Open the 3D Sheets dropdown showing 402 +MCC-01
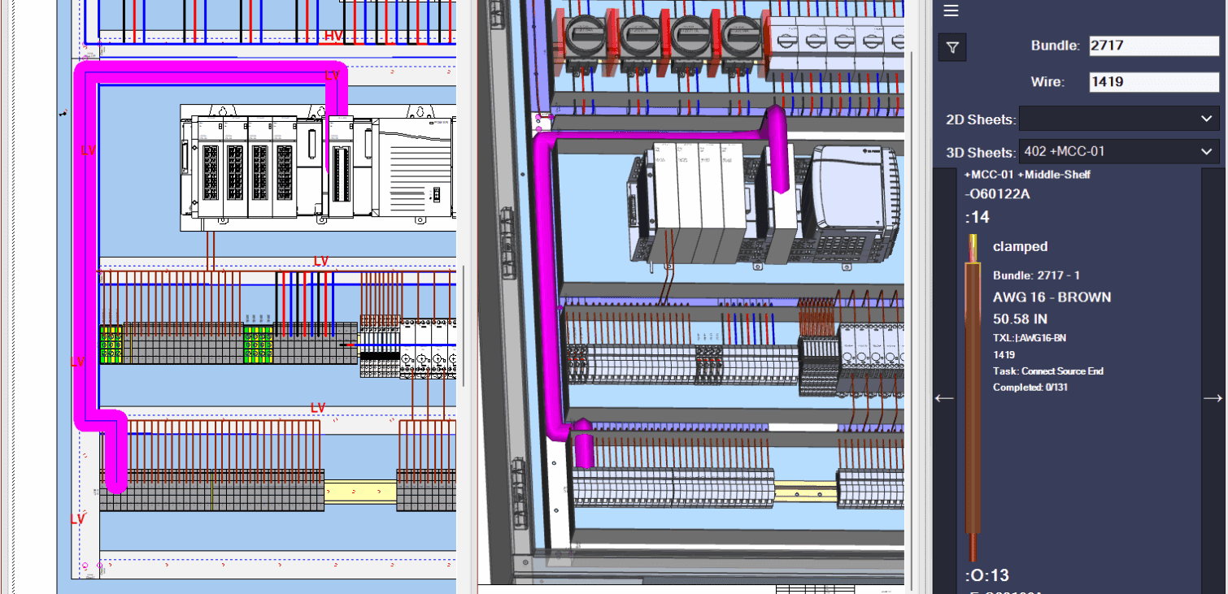The width and height of the screenshot is (1228, 594). click(x=1119, y=152)
